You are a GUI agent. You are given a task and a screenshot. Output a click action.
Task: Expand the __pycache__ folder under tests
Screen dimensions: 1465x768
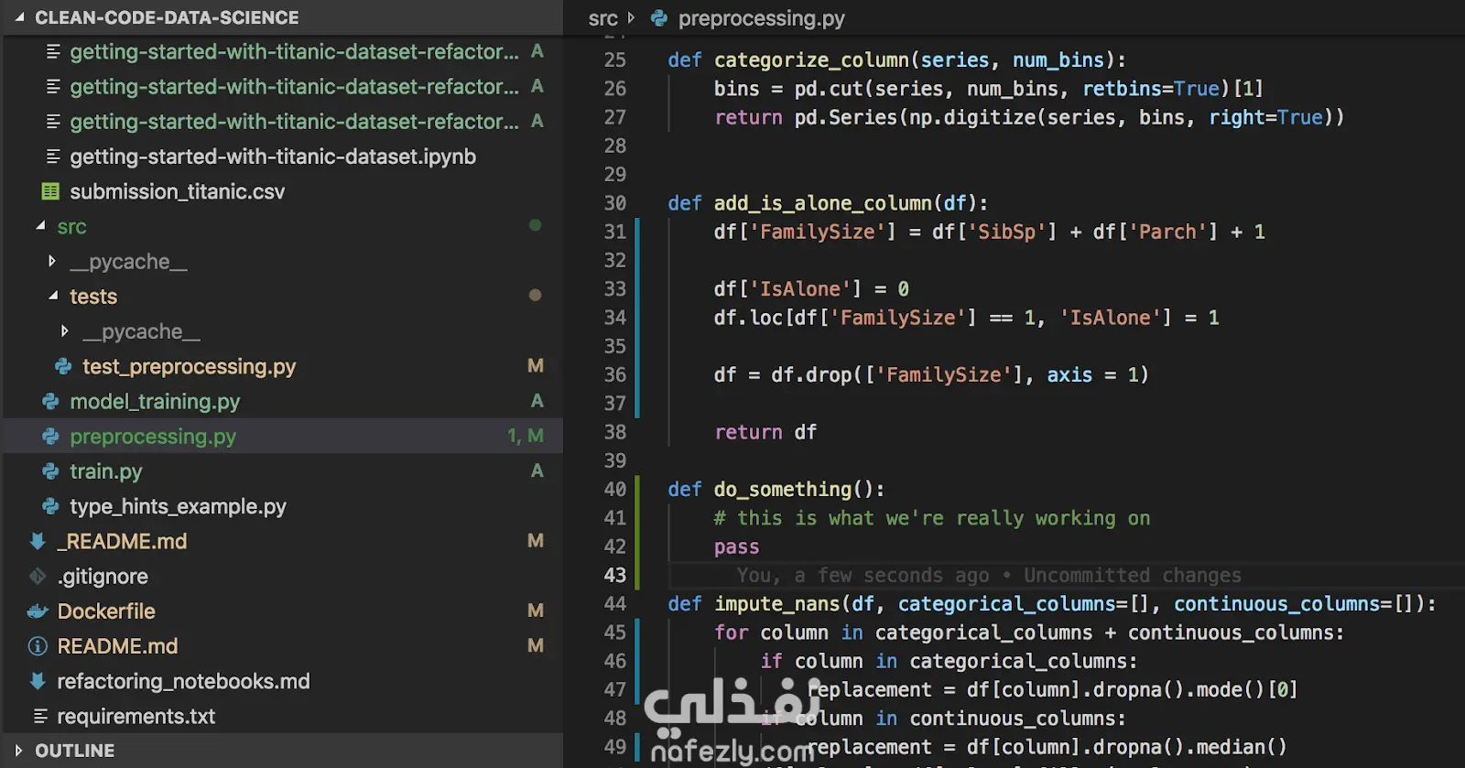click(x=65, y=330)
